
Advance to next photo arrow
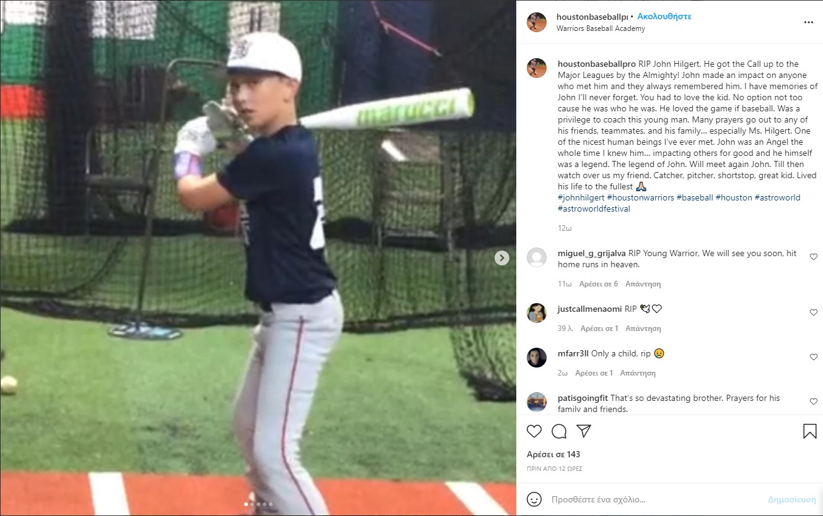coord(502,258)
